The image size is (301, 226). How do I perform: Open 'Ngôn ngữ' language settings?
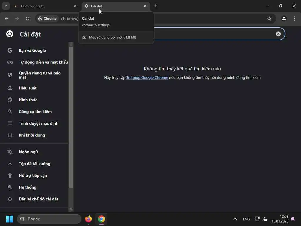pyautogui.click(x=34, y=152)
